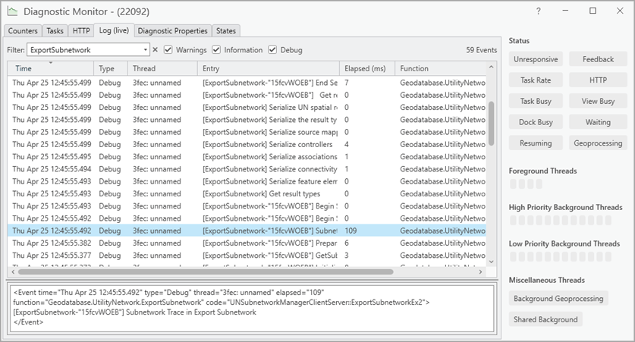
Task: Select the 'Get result types' log entry
Action: pyautogui.click(x=247, y=194)
